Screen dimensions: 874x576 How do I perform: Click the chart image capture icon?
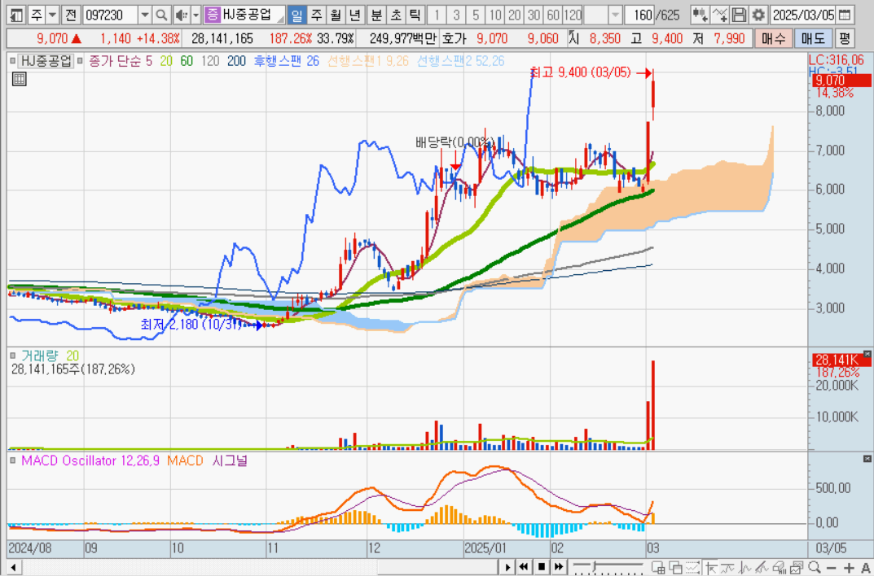click(x=797, y=567)
